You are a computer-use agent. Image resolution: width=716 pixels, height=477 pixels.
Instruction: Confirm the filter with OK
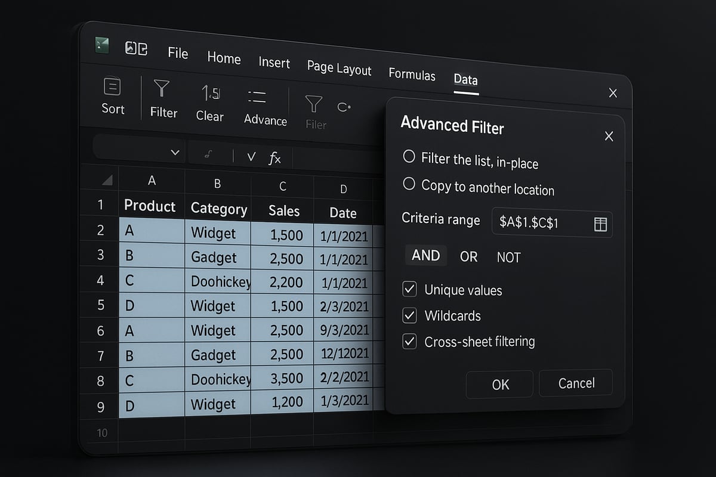coord(499,385)
